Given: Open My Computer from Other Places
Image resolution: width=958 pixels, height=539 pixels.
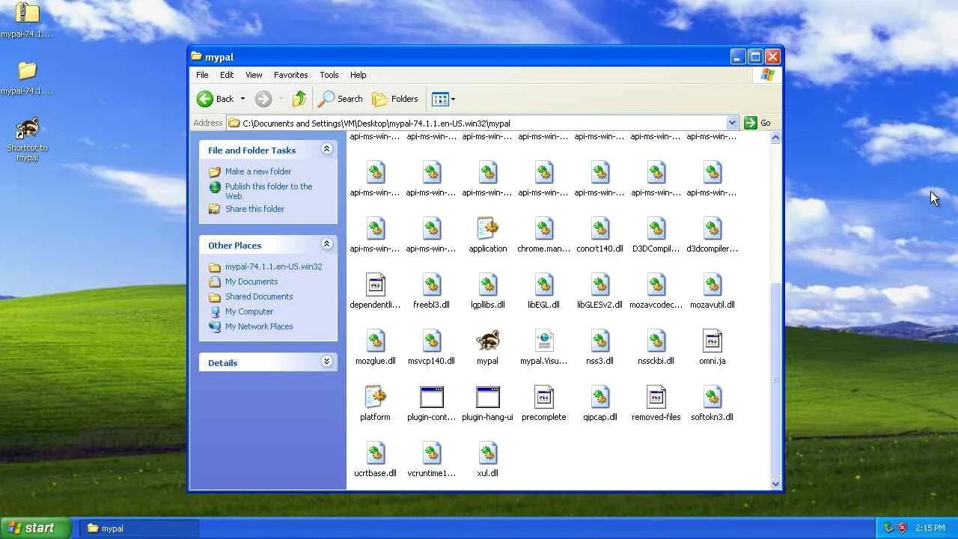Looking at the screenshot, I should [249, 311].
